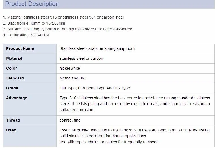Click the Surface finish line in the list
Viewport: 215px width, 148px height.
point(68,29)
